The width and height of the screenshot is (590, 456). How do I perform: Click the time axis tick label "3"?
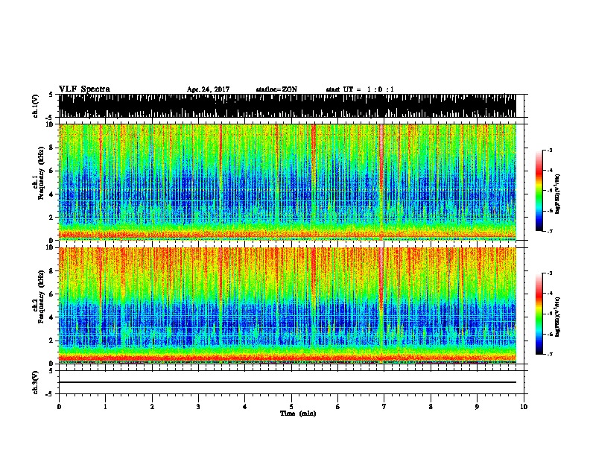pyautogui.click(x=198, y=407)
